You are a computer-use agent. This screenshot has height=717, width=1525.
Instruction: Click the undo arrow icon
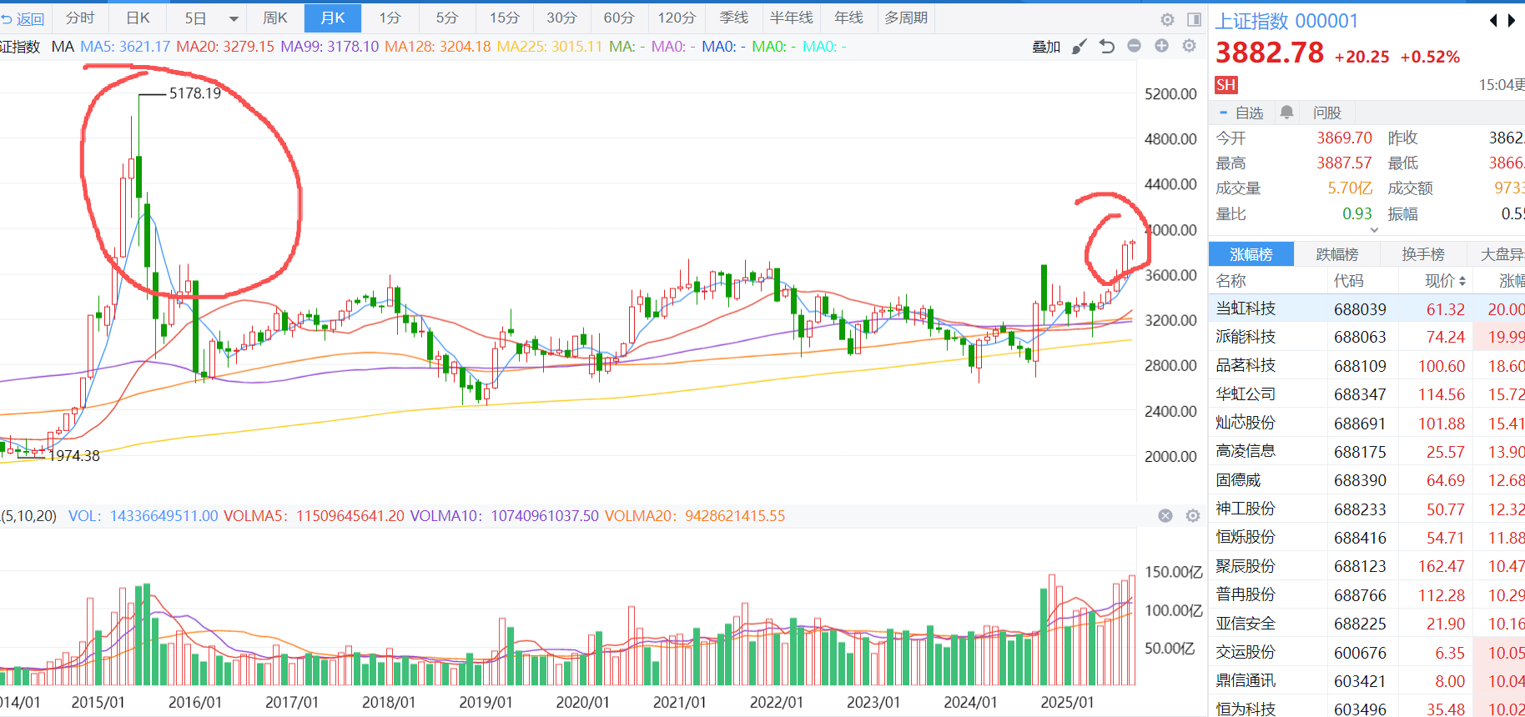(1107, 47)
